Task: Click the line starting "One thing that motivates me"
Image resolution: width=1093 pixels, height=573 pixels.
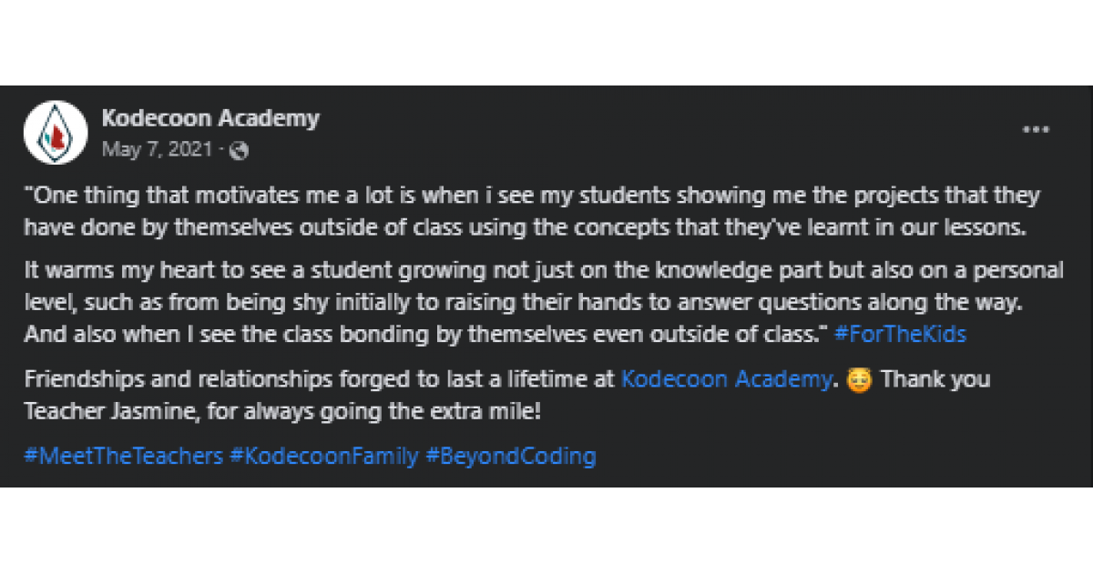Action: pyautogui.click(x=531, y=196)
